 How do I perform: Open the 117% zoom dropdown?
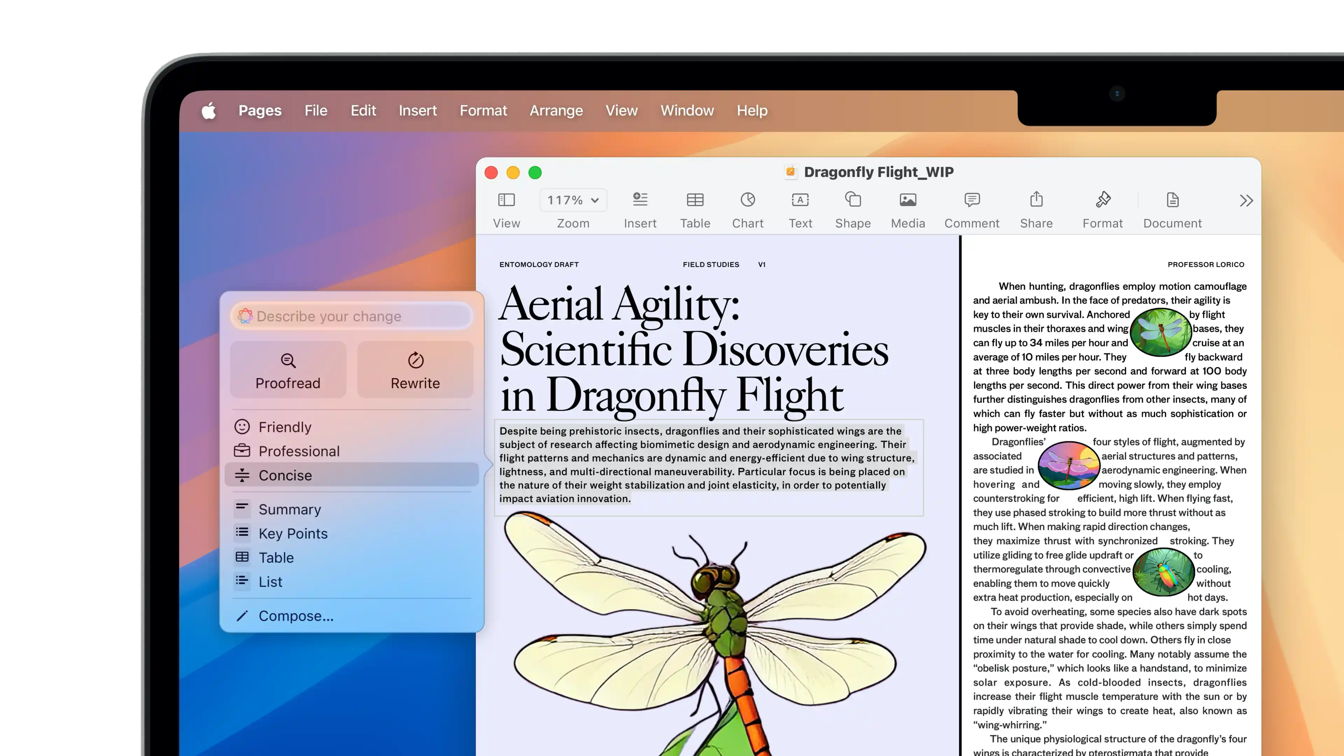tap(573, 200)
